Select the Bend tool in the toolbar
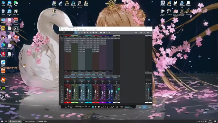This screenshot has width=218, height=123. click(93, 33)
